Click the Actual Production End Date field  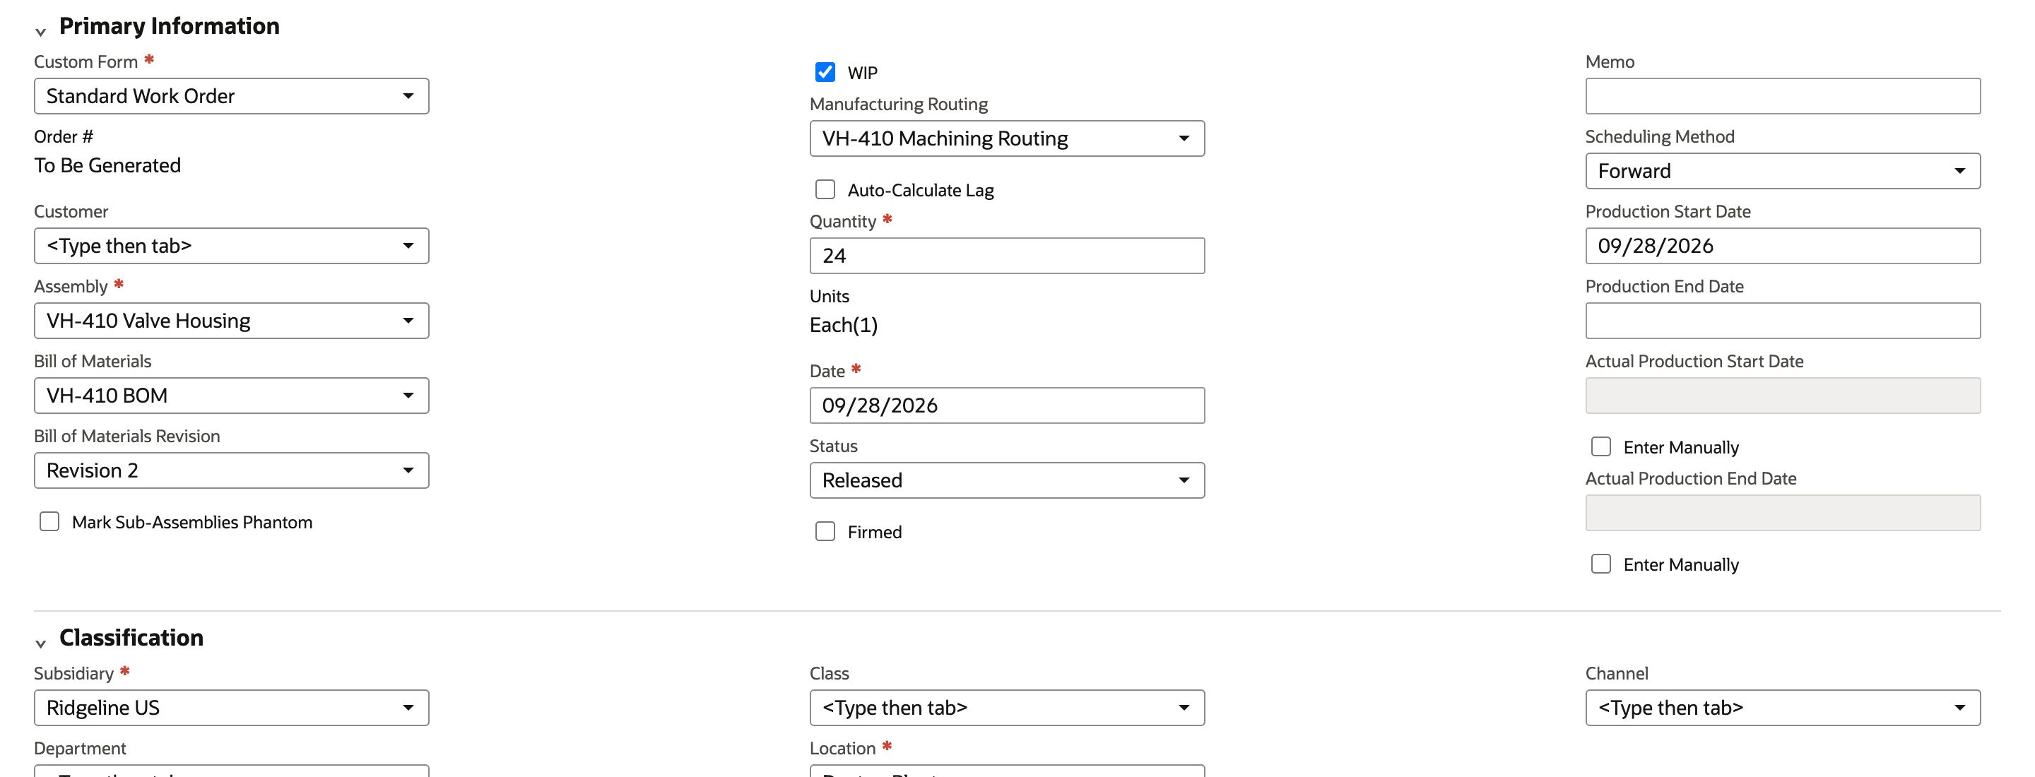(1782, 514)
